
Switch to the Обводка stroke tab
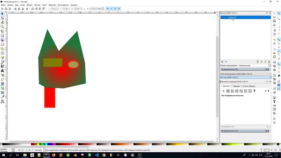(235, 86)
